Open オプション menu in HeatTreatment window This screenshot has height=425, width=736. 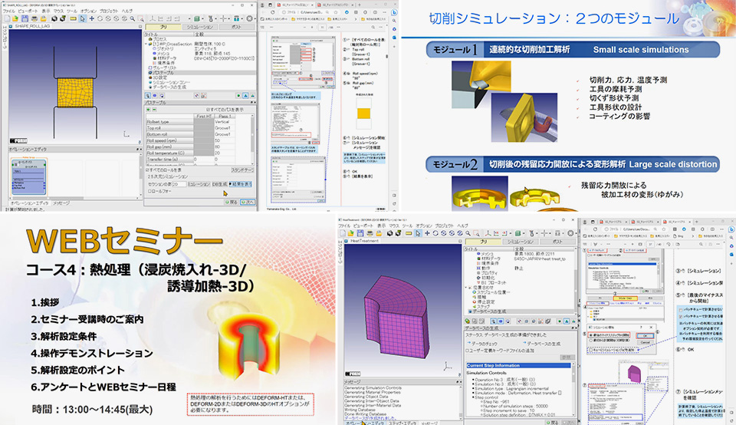pyautogui.click(x=424, y=226)
